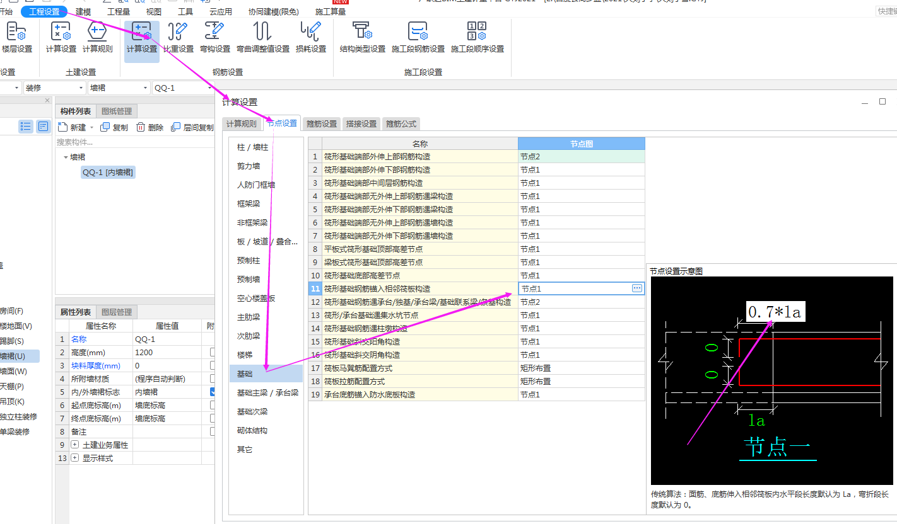Viewport: 897px width, 524px height.
Task: Open 施工段顺序设置 icon
Action: coord(477,31)
